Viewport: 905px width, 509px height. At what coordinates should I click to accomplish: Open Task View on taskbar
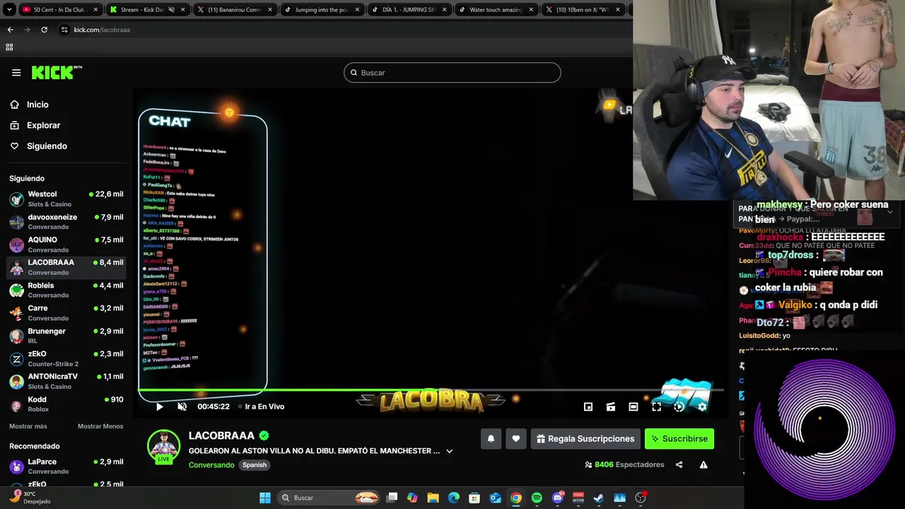(392, 498)
